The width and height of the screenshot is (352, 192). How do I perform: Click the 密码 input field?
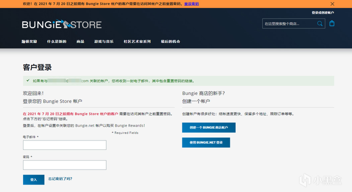(65, 165)
